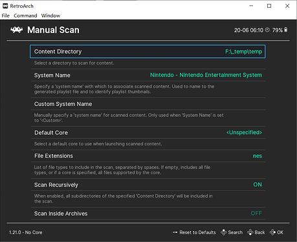Open the F:\_temp\temp directory value
Viewport: 297px width, 242px height.
coord(244,52)
